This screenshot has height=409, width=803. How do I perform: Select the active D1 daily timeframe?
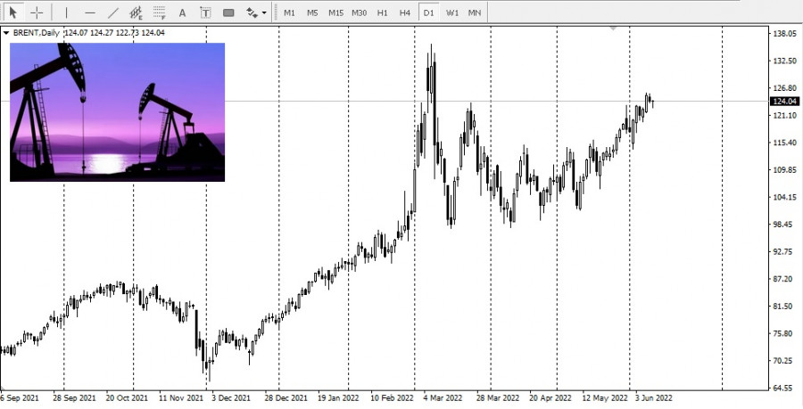pyautogui.click(x=428, y=12)
